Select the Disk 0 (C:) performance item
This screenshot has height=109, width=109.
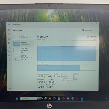[x=24, y=50]
